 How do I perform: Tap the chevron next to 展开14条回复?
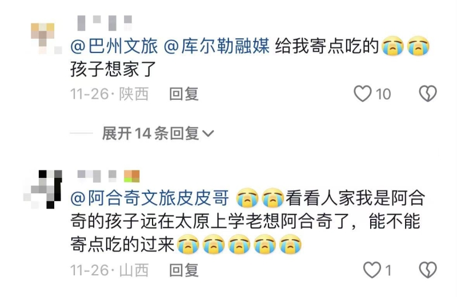click(x=208, y=134)
